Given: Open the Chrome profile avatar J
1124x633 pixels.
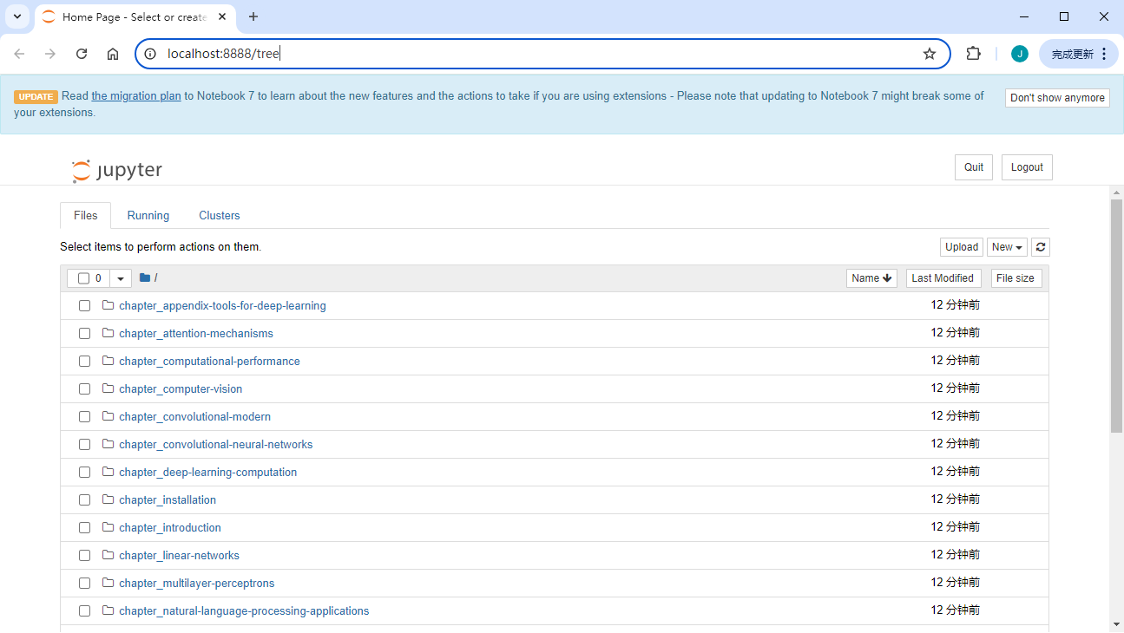Looking at the screenshot, I should 1020,54.
